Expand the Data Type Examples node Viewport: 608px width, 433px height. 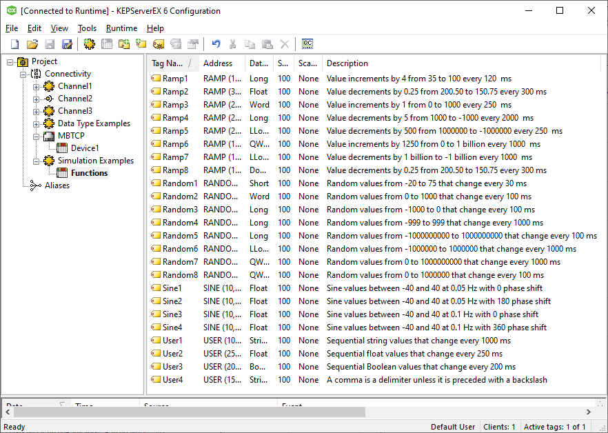point(36,124)
